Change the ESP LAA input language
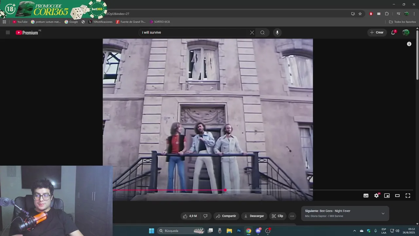 (384, 231)
